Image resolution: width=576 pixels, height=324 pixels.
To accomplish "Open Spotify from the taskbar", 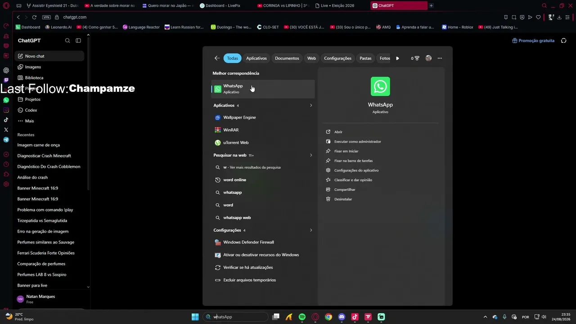I will tap(302, 317).
